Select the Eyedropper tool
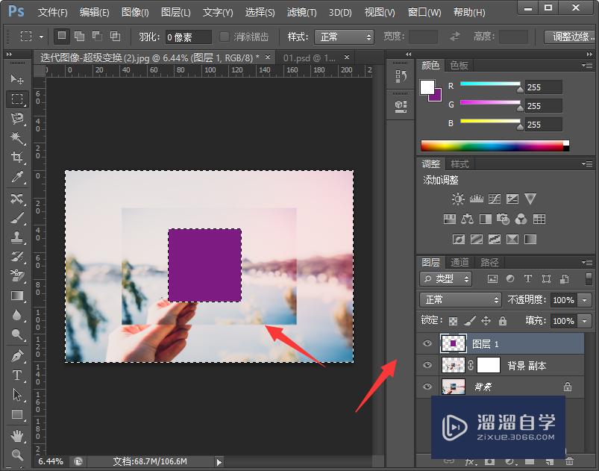This screenshot has height=471, width=599. [17, 177]
